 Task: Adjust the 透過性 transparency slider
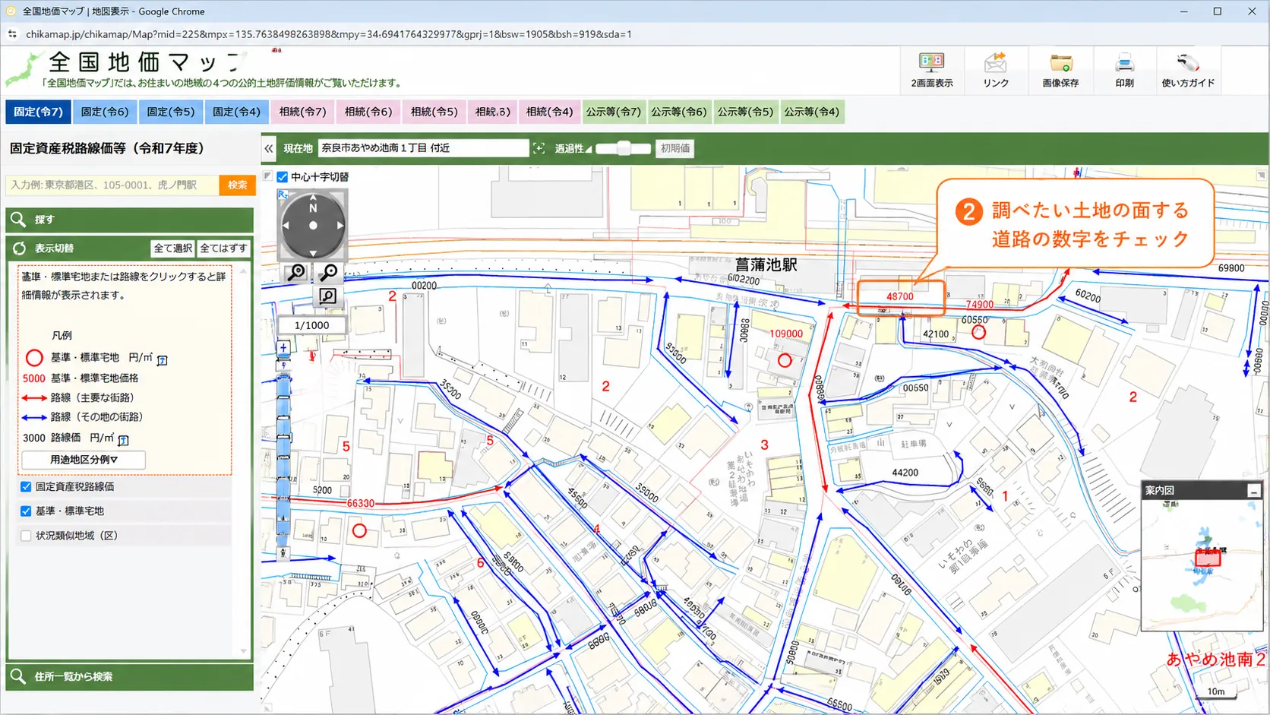click(624, 148)
